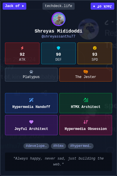This screenshot has height=176, width=117.
Task: Click the green chart icon on HTMX Architect
Action: (86, 100)
